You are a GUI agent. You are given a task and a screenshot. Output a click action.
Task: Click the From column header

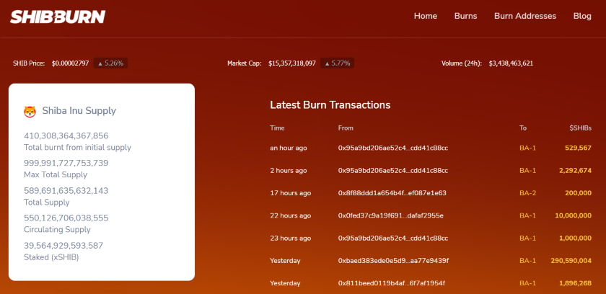pyautogui.click(x=346, y=128)
